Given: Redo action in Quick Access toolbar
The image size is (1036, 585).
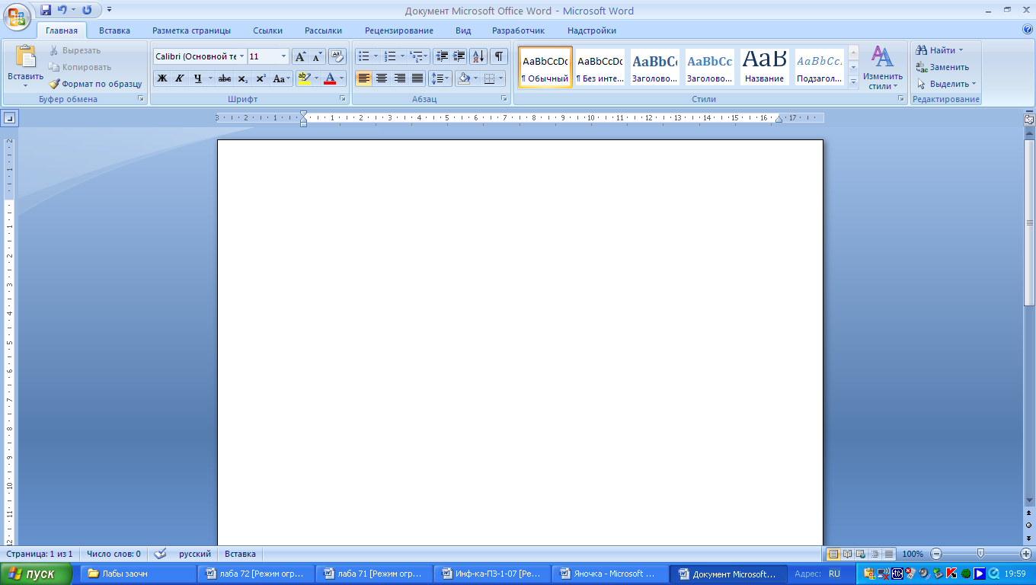Looking at the screenshot, I should click(87, 10).
